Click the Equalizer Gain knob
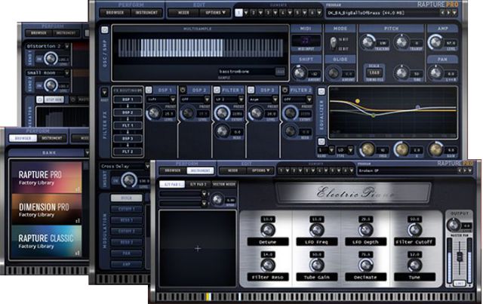The width and height of the screenshot is (483, 304). coord(435,149)
